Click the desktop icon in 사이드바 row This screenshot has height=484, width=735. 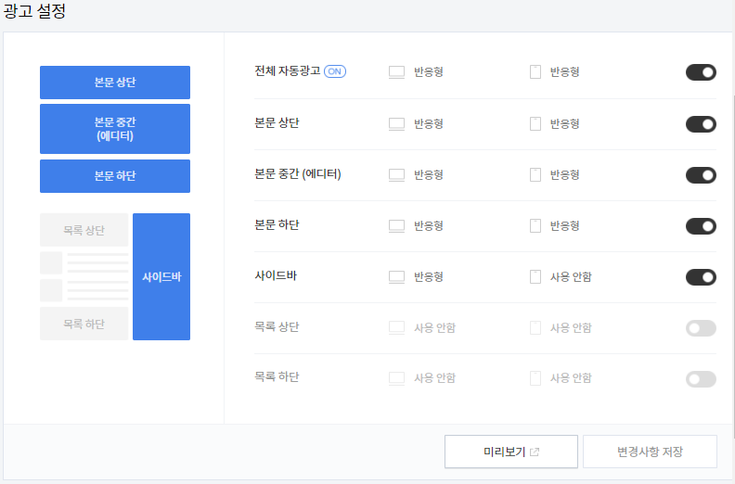396,277
